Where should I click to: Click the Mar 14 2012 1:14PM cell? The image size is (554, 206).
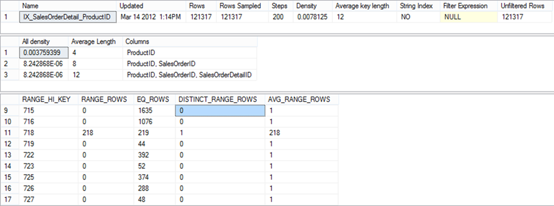151,17
